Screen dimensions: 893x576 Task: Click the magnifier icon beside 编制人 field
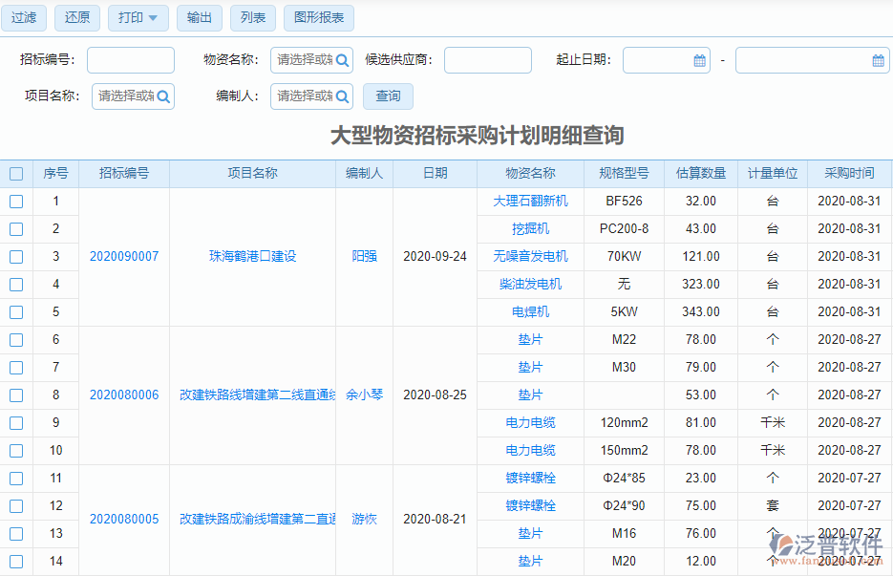(x=344, y=96)
